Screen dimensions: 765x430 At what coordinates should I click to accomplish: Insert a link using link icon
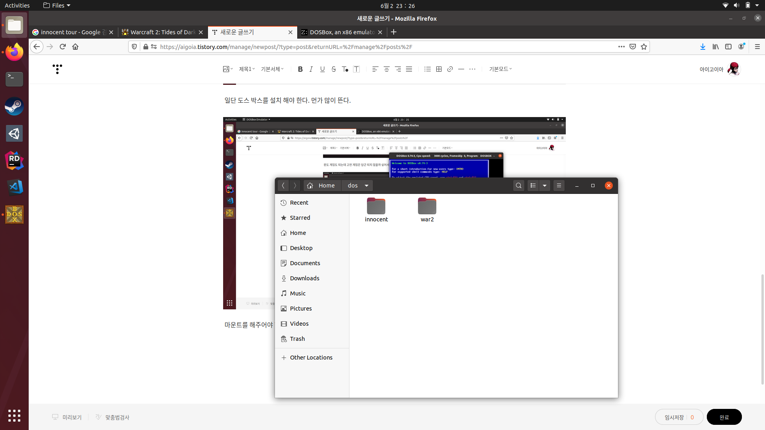(x=450, y=69)
